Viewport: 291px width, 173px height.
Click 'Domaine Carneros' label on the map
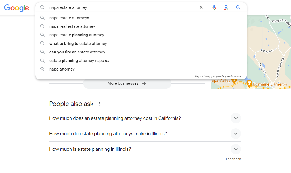(270, 84)
